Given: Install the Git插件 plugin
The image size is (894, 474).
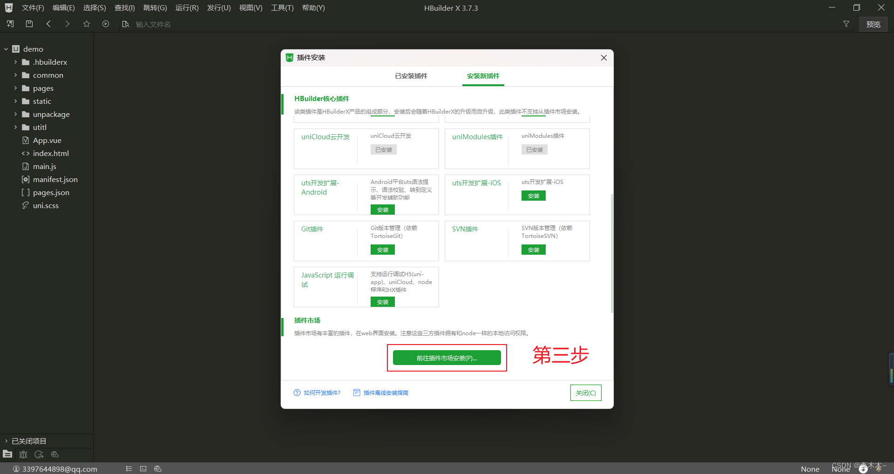Looking at the screenshot, I should (383, 250).
